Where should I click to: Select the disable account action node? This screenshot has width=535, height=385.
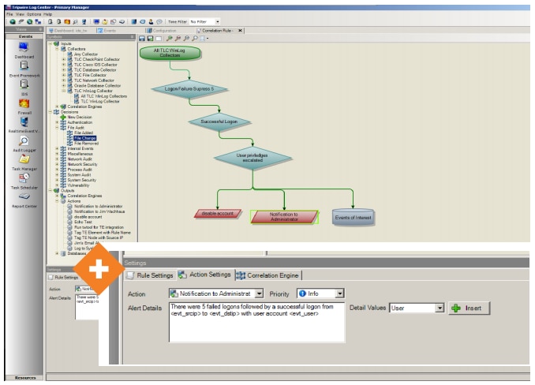[218, 214]
